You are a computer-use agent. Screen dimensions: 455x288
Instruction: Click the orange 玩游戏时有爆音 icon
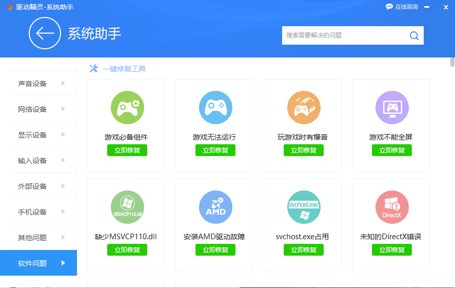click(x=304, y=107)
